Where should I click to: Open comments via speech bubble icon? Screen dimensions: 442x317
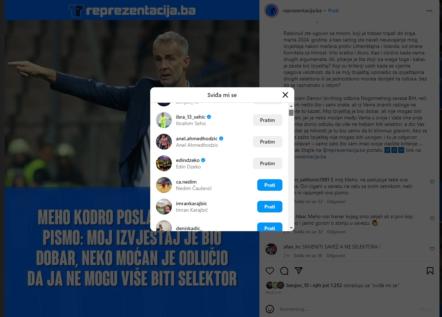point(284,270)
